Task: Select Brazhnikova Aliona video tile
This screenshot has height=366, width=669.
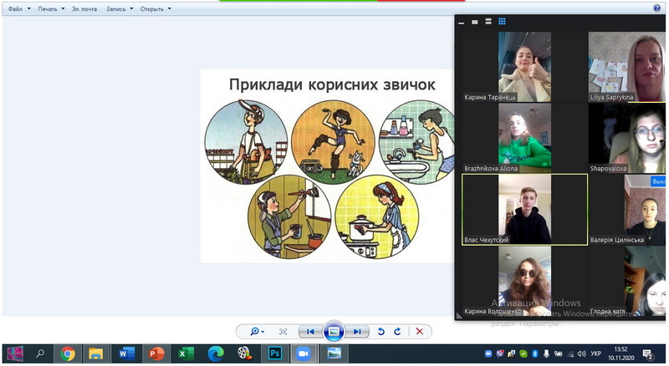Action: (524, 138)
